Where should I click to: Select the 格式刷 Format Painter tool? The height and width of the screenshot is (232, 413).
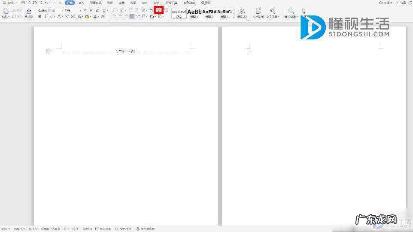(x=29, y=13)
